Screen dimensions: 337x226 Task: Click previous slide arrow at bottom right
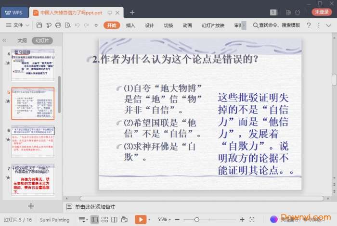pyautogui.click(x=334, y=184)
